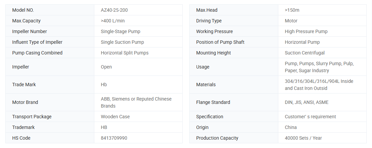Click the Horizontal Split Pumps value
372x148 pixels.
124,53
